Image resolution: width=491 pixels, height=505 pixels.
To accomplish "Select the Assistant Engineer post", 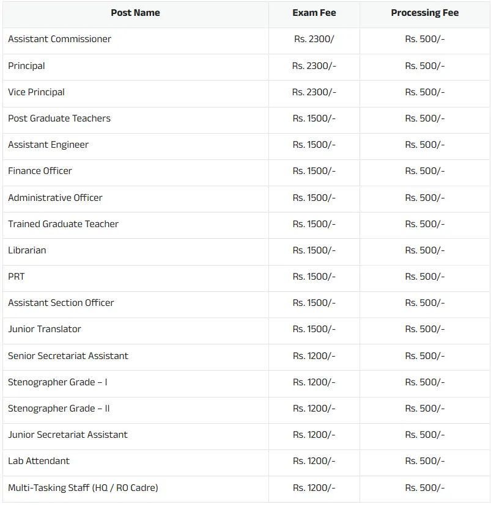I will [48, 145].
